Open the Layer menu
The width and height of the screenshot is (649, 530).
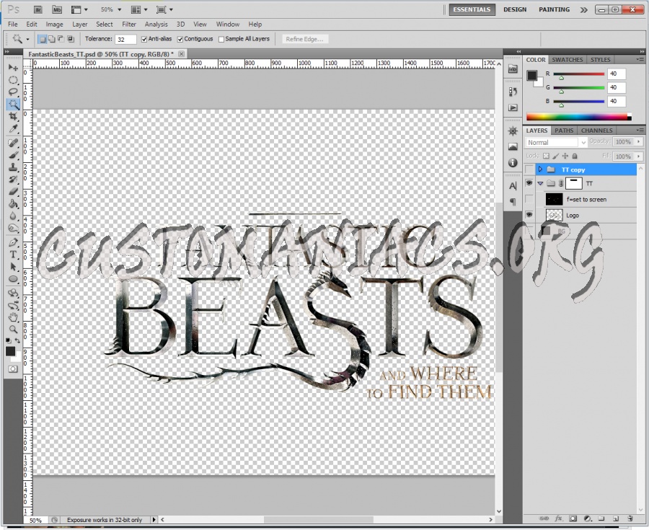(79, 25)
